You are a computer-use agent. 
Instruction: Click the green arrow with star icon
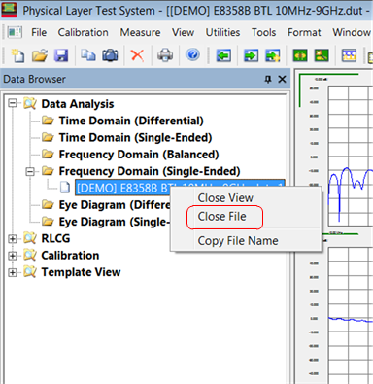(x=273, y=55)
